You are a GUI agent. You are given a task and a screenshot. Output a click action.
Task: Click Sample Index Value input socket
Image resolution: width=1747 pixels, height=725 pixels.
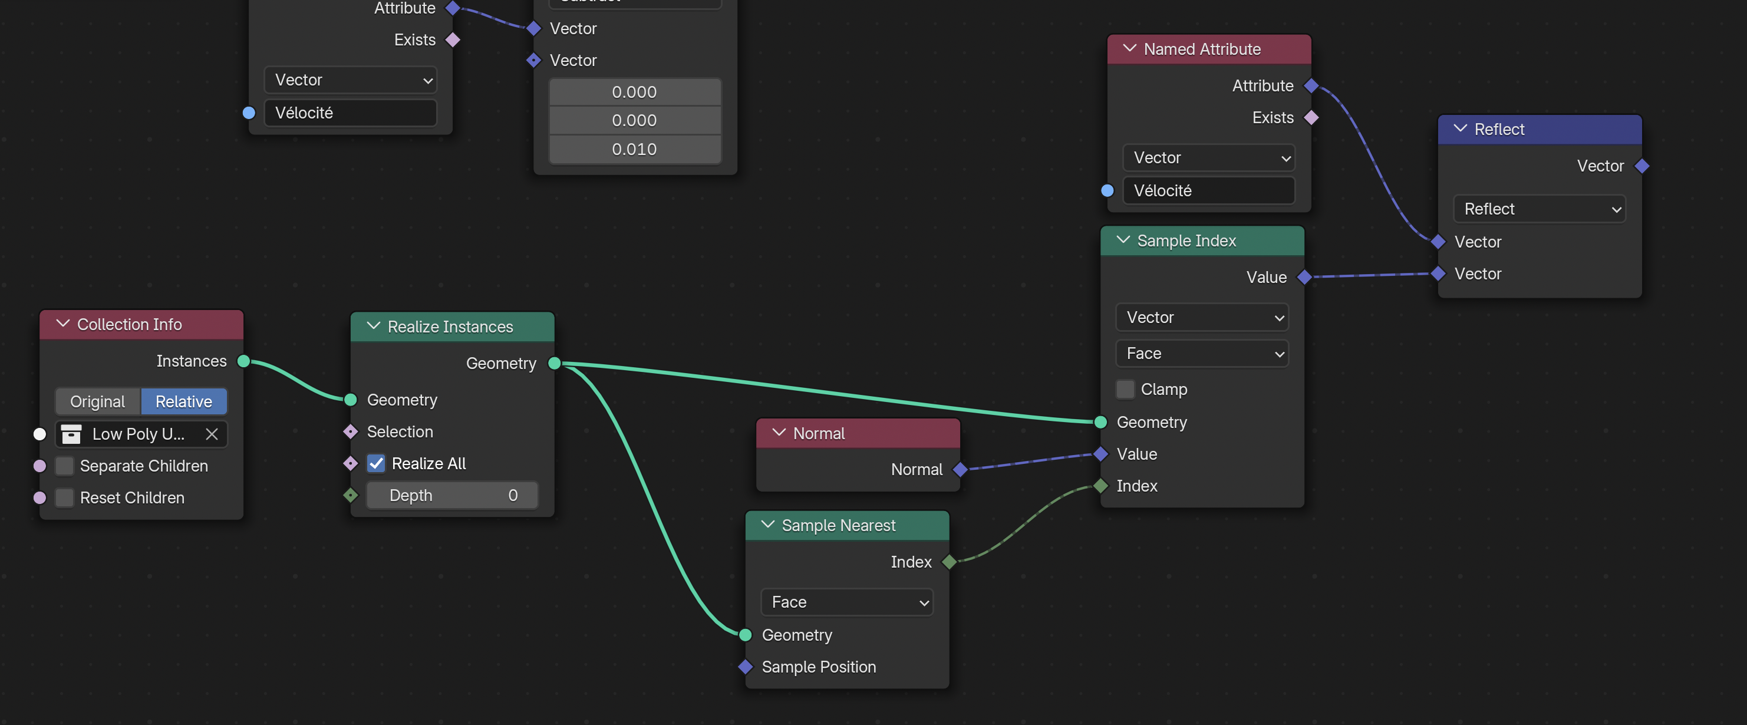[1100, 454]
